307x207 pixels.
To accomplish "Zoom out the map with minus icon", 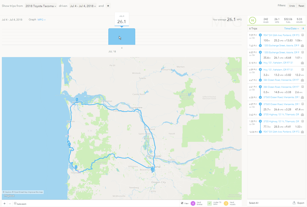I will click(x=10, y=204).
